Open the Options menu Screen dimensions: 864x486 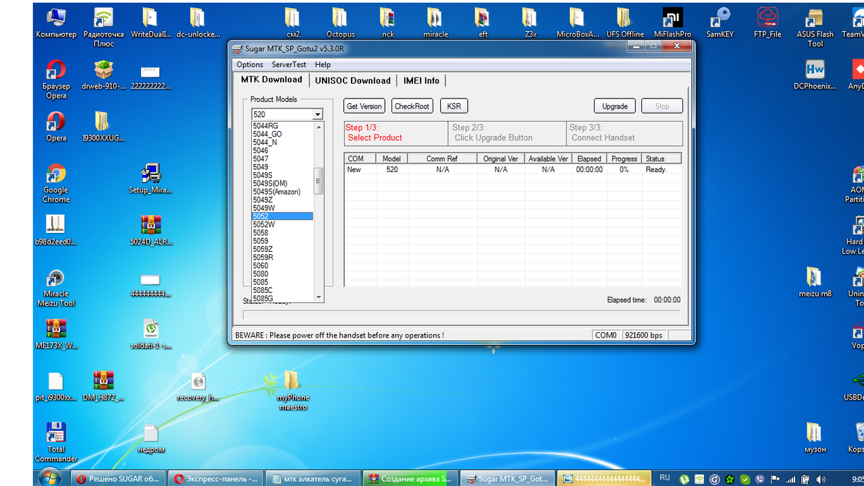tap(250, 65)
